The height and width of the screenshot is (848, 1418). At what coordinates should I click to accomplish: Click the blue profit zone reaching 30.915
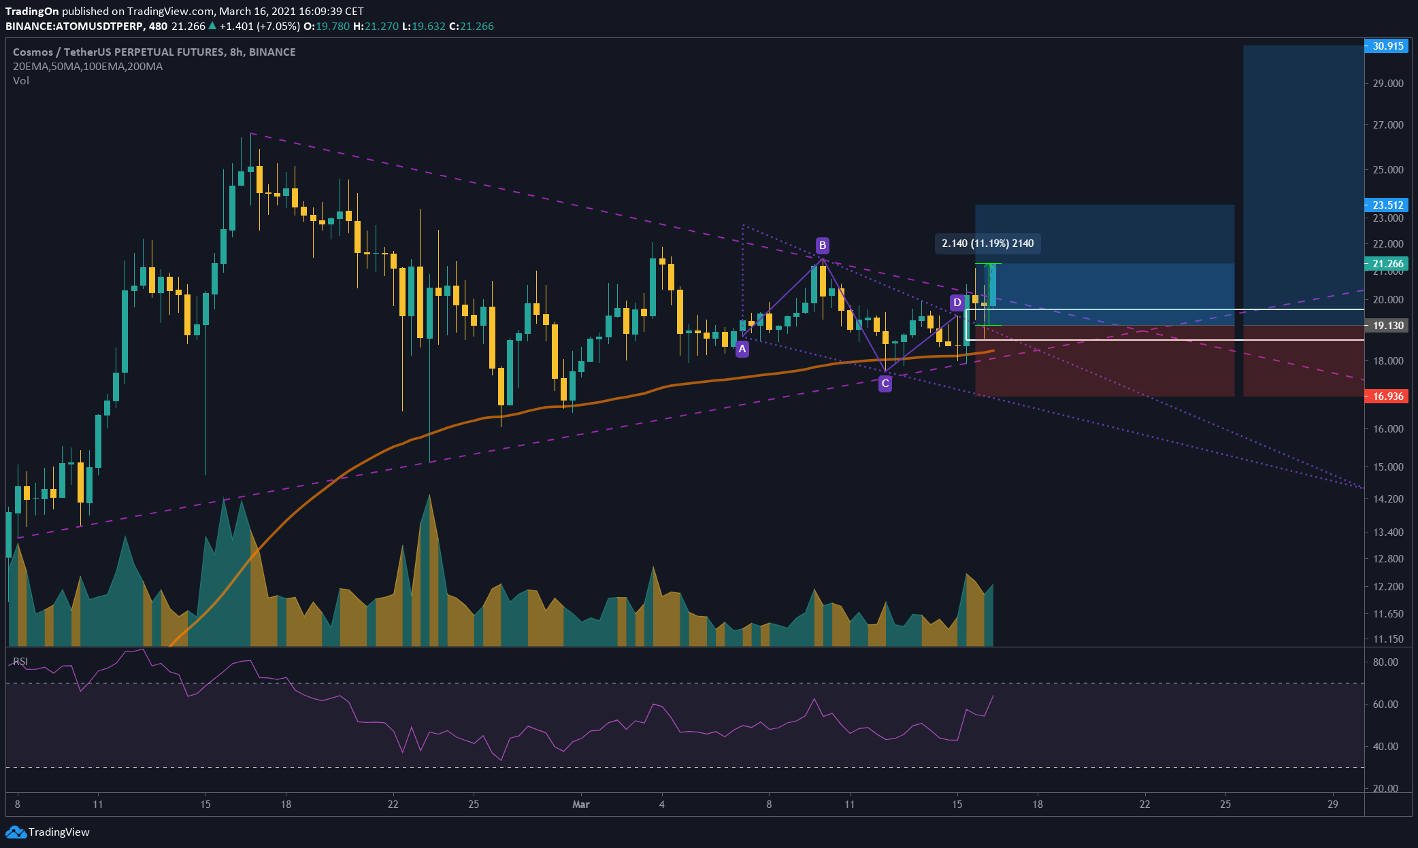tap(1304, 185)
